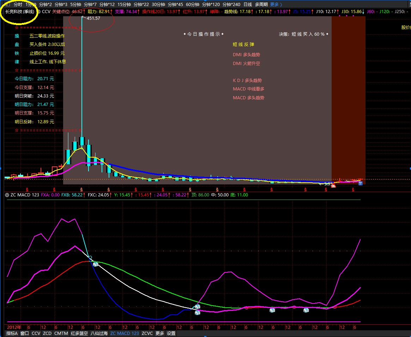The height and width of the screenshot is (337, 411).
Task: Switch the indicator to 红多篮空
Action: click(x=79, y=333)
